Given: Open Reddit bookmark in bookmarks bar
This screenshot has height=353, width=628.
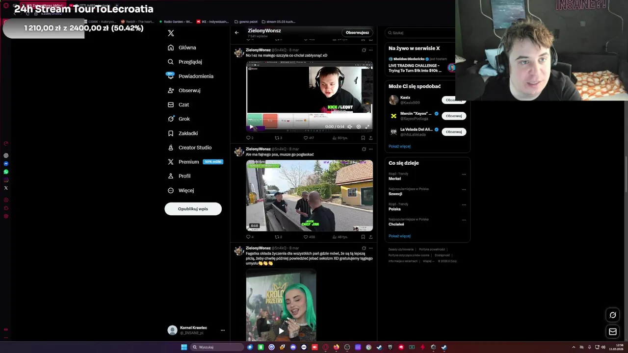Looking at the screenshot, I should click(138, 22).
